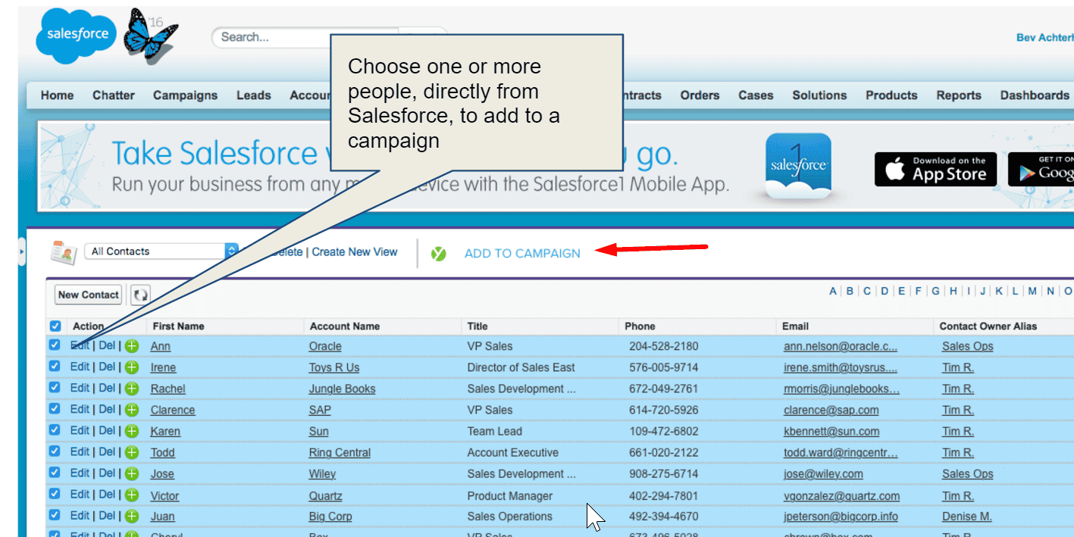Click the green plus icon in Jose's row
This screenshot has width=1074, height=537.
click(x=132, y=473)
